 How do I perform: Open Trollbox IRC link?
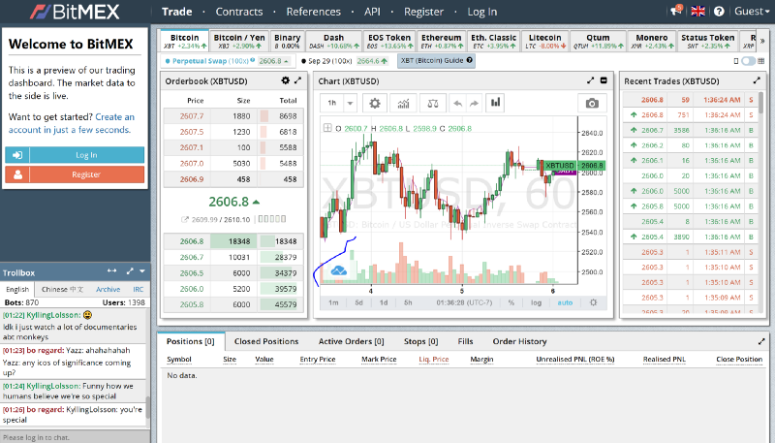[x=138, y=289]
